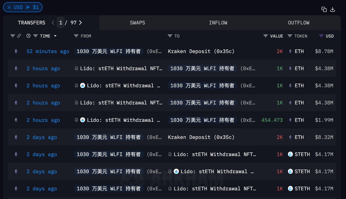Click the Ethereum icon on the 52 minutes ago row

[16, 51]
